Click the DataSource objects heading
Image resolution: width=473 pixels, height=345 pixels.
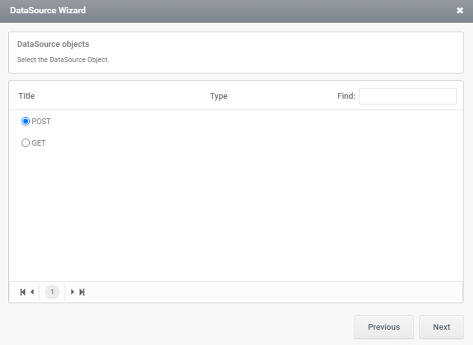click(x=53, y=44)
